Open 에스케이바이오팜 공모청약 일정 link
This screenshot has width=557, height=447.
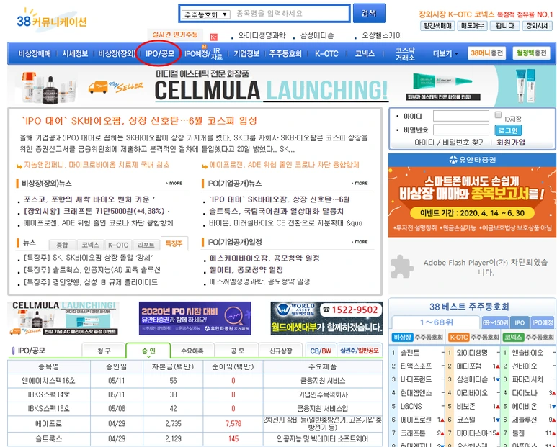(x=264, y=258)
